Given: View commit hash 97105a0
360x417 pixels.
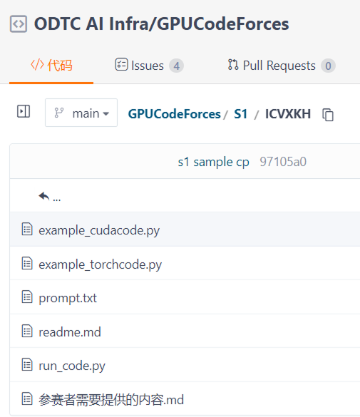Looking at the screenshot, I should pyautogui.click(x=283, y=162).
